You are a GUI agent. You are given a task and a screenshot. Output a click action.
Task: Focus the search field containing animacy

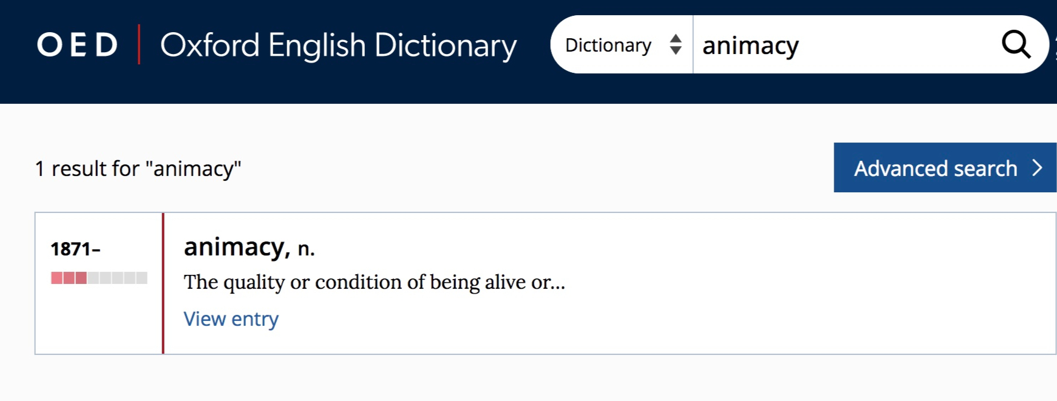click(x=844, y=45)
